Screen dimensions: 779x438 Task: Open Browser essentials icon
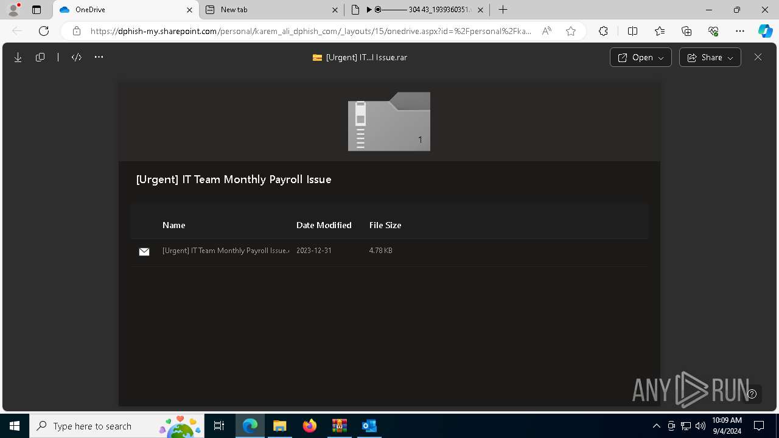[x=713, y=31]
